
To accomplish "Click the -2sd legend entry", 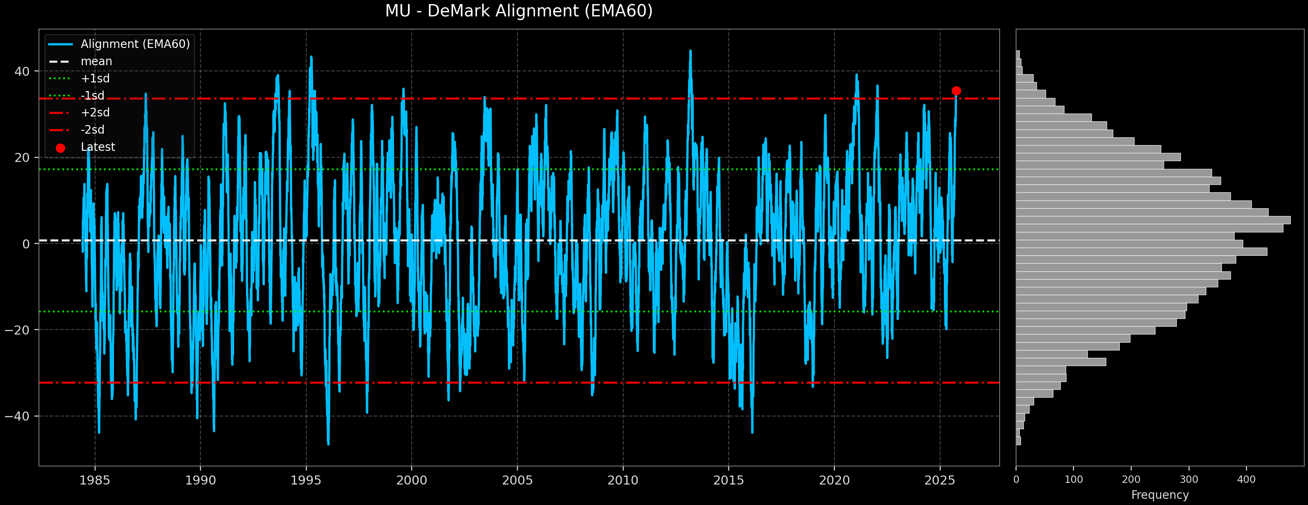I will 92,130.
